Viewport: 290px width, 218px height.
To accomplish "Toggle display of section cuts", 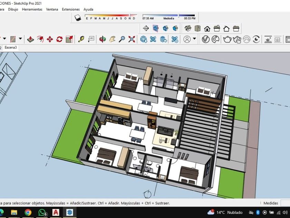I will coord(166,28).
